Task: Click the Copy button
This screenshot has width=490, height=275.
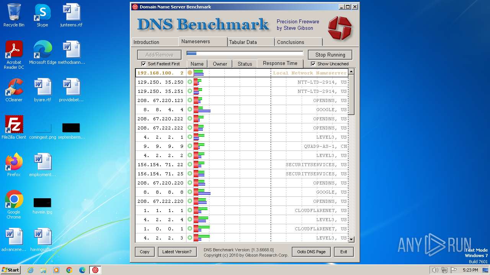Action: (x=145, y=252)
